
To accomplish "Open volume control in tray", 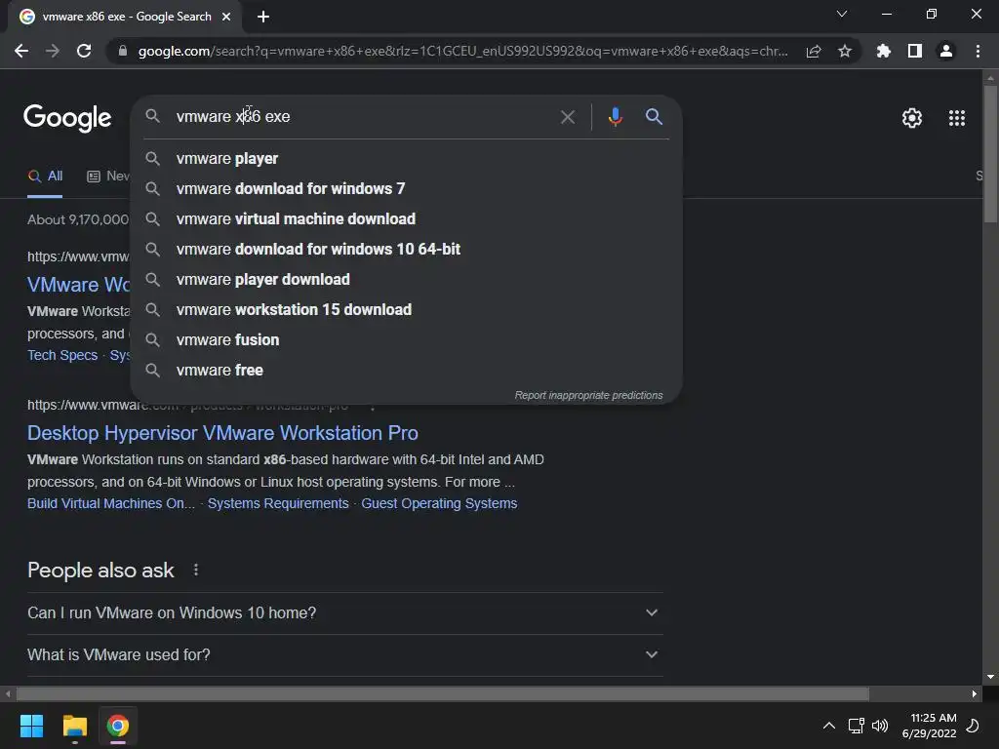I will [x=880, y=726].
